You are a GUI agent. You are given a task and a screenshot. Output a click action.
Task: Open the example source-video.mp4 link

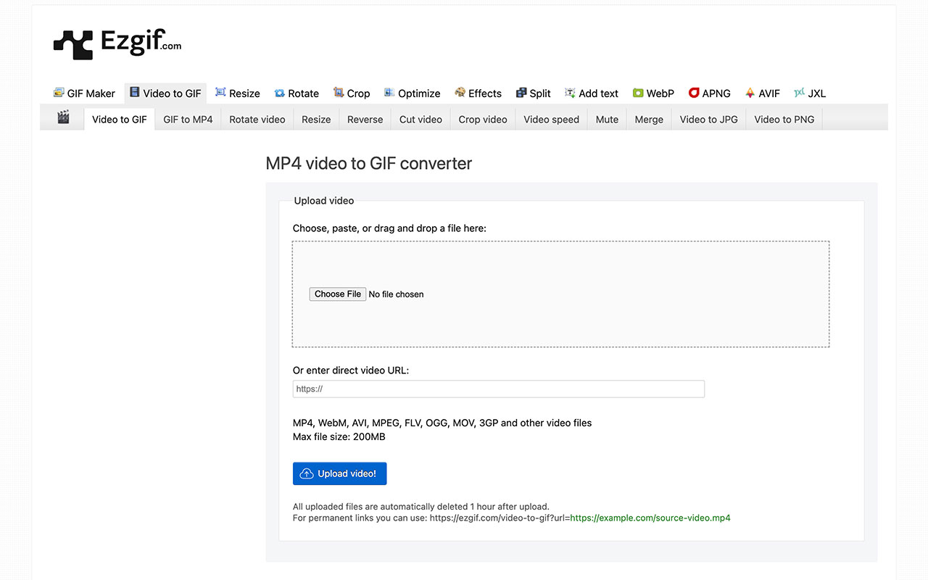650,518
